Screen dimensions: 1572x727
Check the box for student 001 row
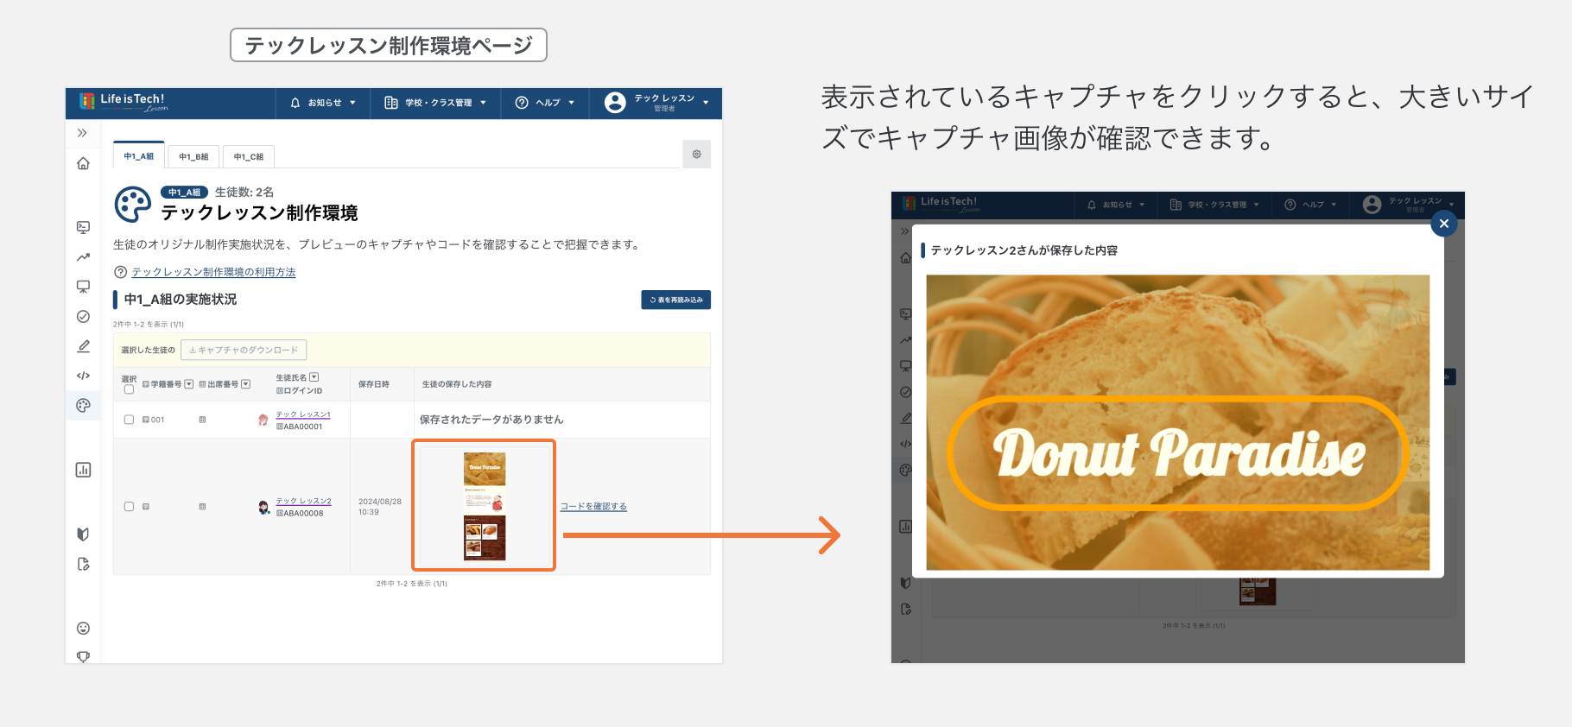(x=129, y=420)
